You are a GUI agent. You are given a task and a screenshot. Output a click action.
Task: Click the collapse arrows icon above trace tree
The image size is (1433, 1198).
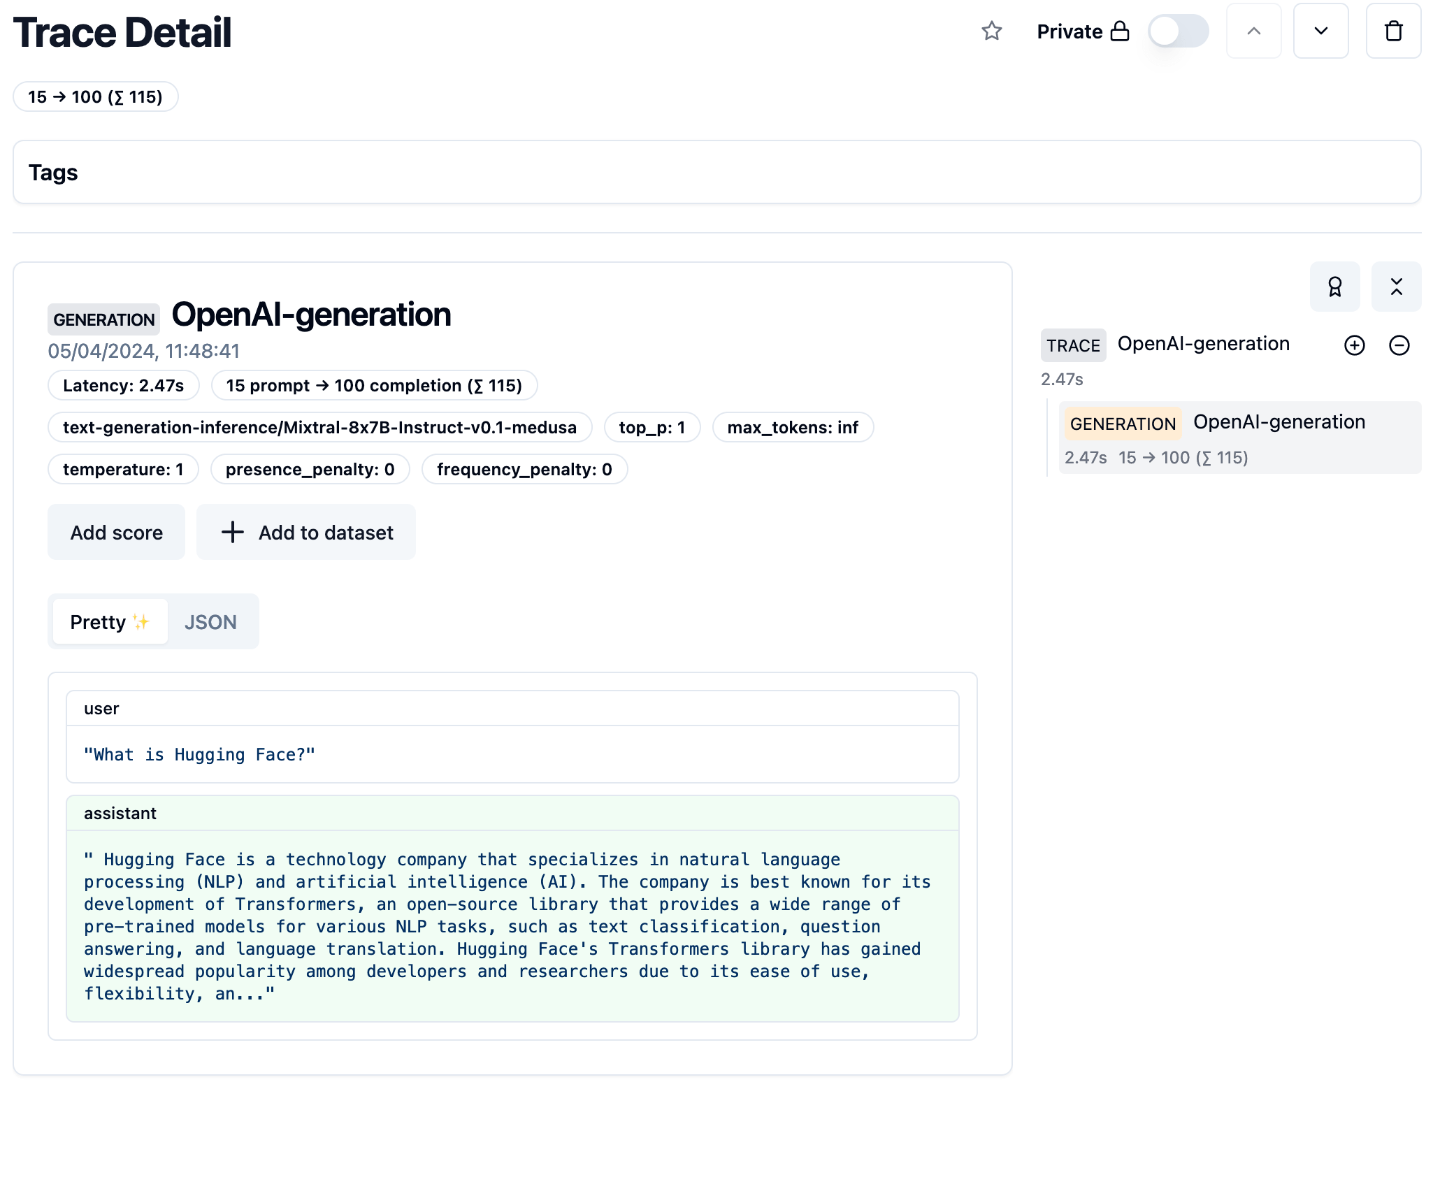1396,287
